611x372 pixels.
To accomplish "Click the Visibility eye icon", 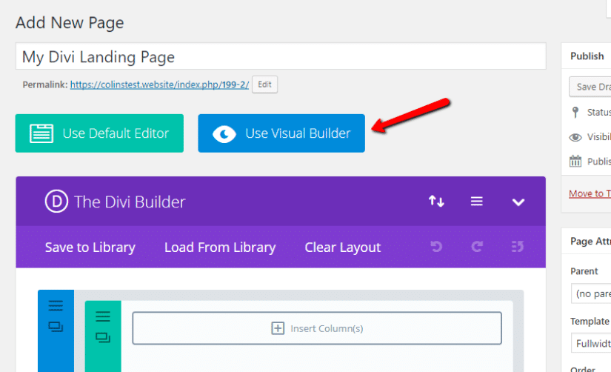I will 575,137.
